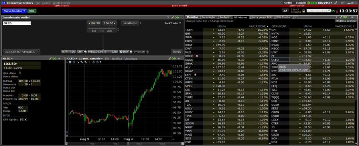The image size is (359, 146).
Task: Select VENDITA sell side
Action: coord(28,52)
